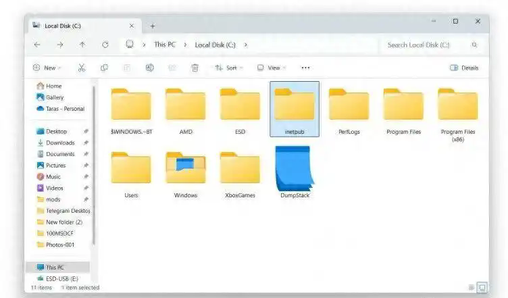
Task: Switch to large icons view in status bar
Action: 482,288
